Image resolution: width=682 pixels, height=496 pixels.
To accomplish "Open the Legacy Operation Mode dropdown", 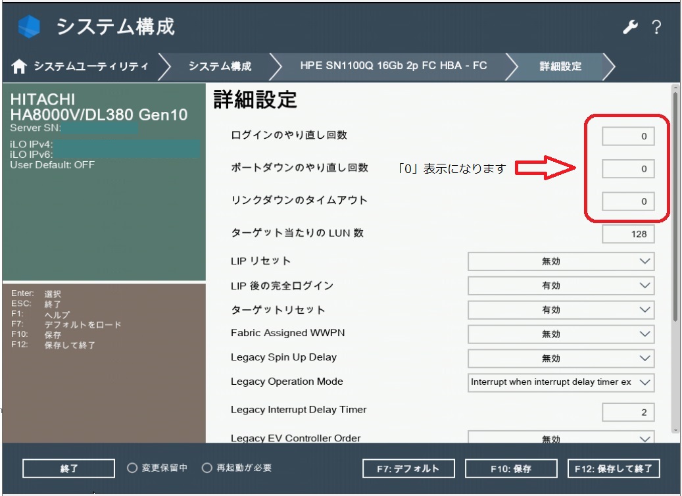I will pos(560,382).
